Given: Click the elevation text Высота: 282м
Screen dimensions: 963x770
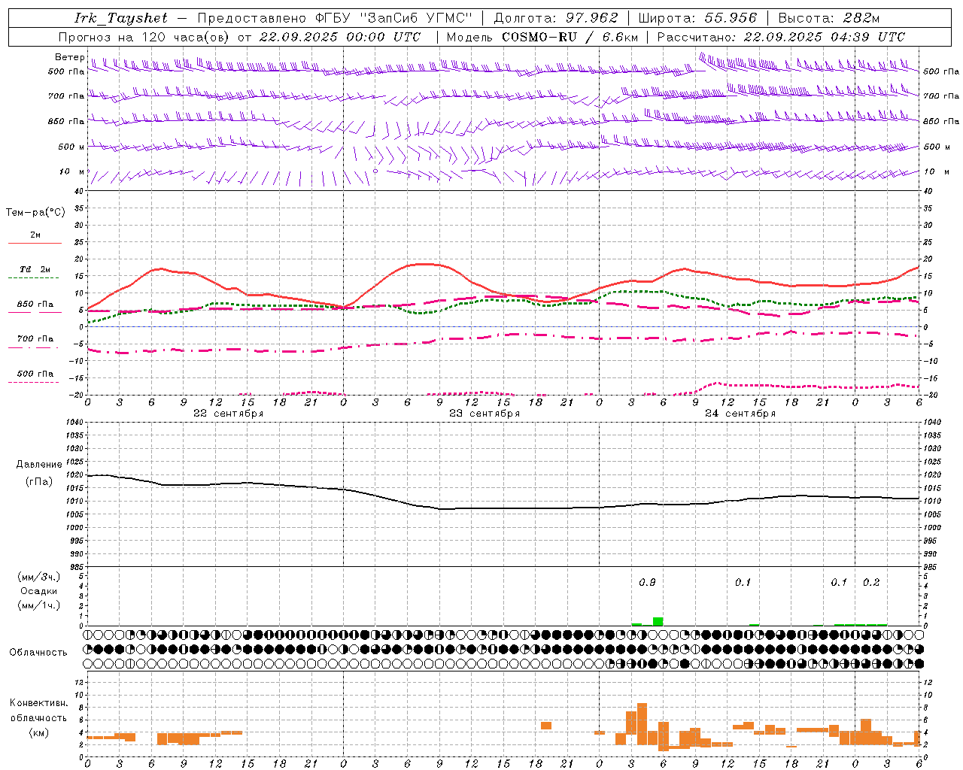Looking at the screenshot, I should [828, 18].
